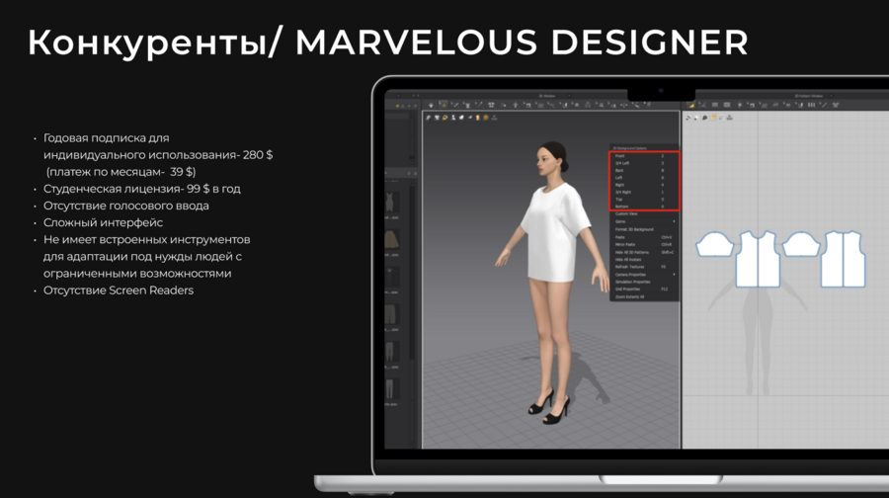This screenshot has width=889, height=498.
Task: Click Mirror Paste in the context menu
Action: [644, 244]
